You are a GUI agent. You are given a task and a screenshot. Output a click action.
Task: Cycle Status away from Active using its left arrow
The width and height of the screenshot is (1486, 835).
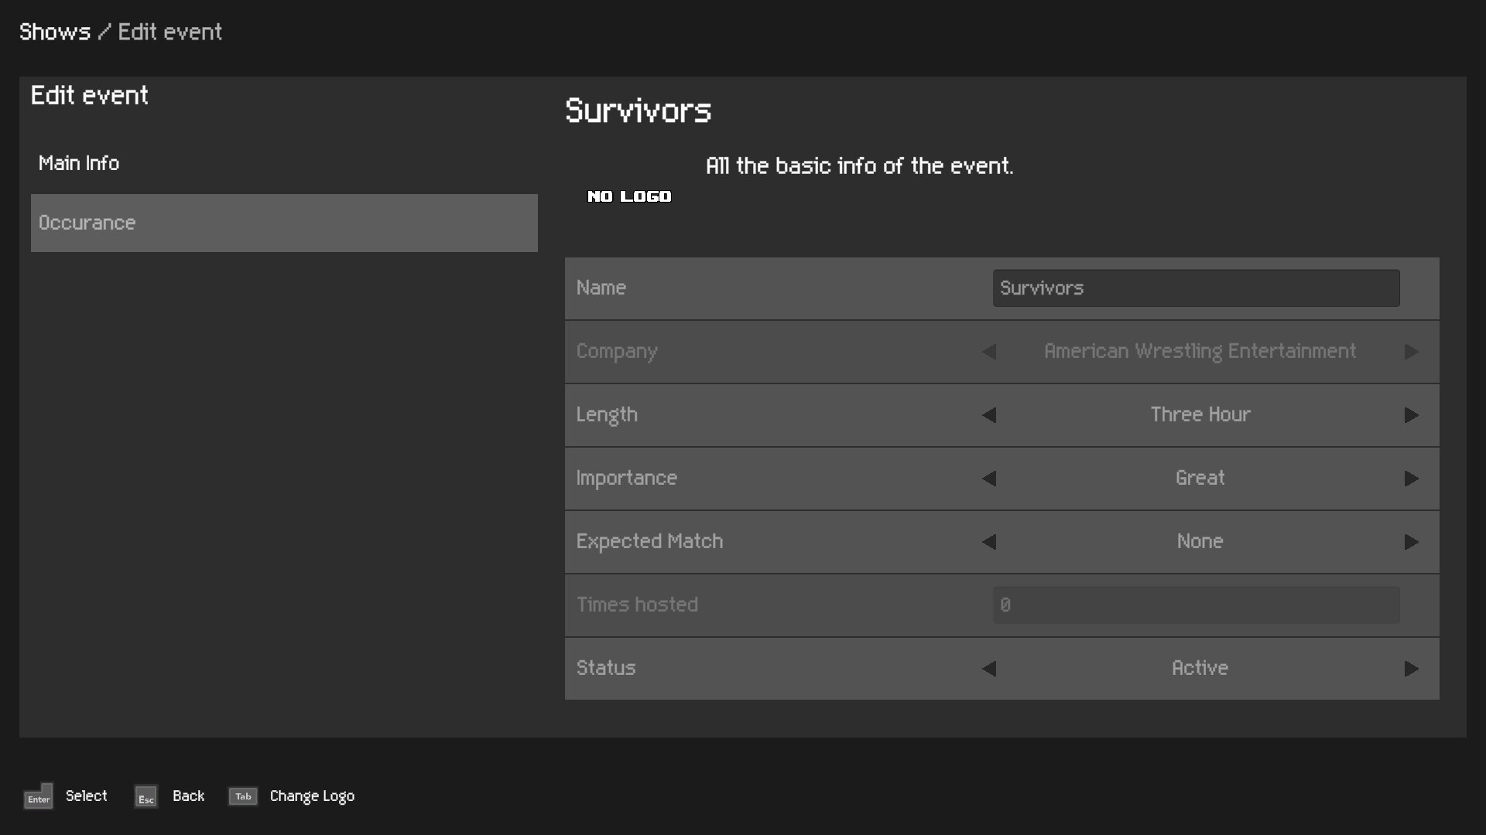[x=989, y=669]
